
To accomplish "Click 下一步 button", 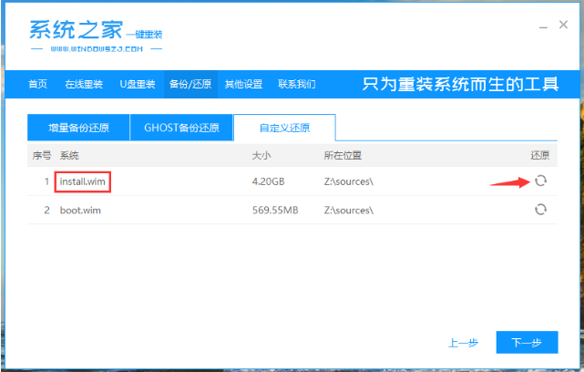I will pyautogui.click(x=527, y=343).
